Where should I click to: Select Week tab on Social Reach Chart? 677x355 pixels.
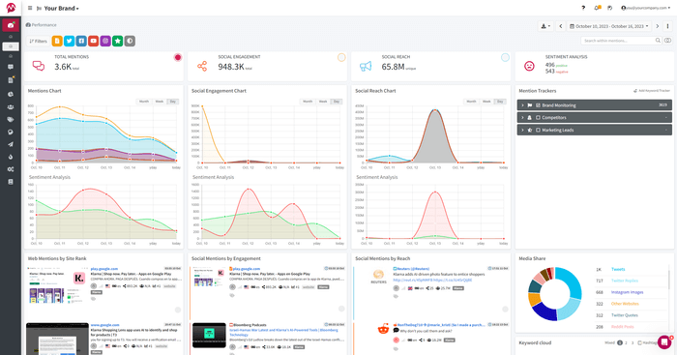click(486, 102)
